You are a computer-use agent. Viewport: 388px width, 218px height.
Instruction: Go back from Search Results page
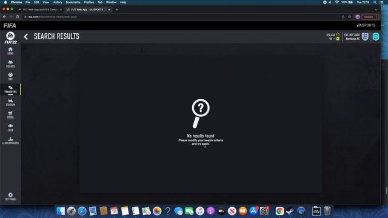pyautogui.click(x=26, y=36)
